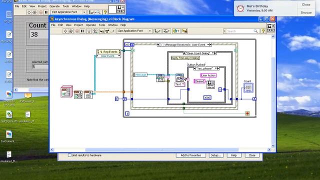Open the "Clear Count Dialog" case selector
320x180 pixels.
click(x=200, y=53)
